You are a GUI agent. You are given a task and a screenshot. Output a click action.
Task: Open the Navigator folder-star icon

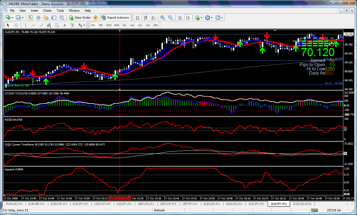[x=46, y=18]
